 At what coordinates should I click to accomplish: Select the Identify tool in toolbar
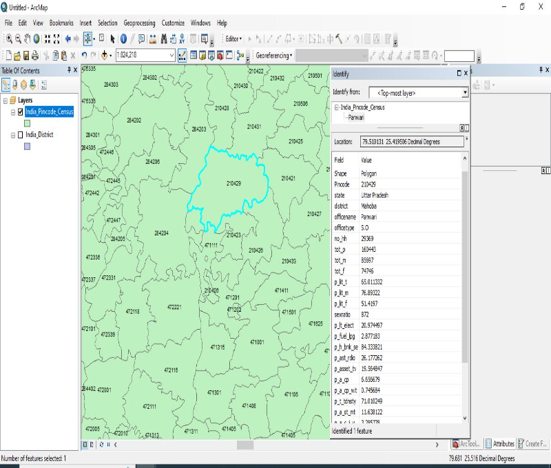pyautogui.click(x=123, y=39)
